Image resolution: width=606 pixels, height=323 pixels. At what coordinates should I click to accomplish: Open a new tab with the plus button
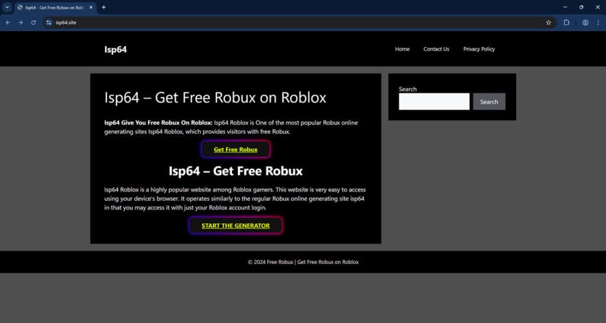coord(104,7)
